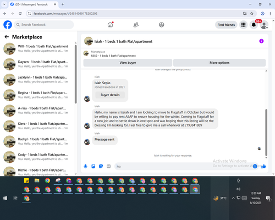The height and width of the screenshot is (220, 275).
Task: Click the More options button
Action: [219, 63]
